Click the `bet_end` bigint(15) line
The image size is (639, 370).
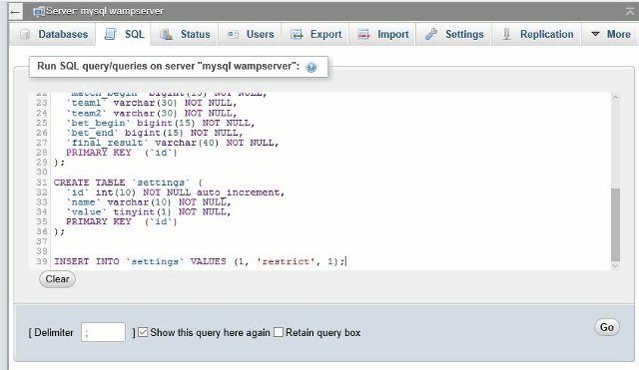(x=155, y=133)
